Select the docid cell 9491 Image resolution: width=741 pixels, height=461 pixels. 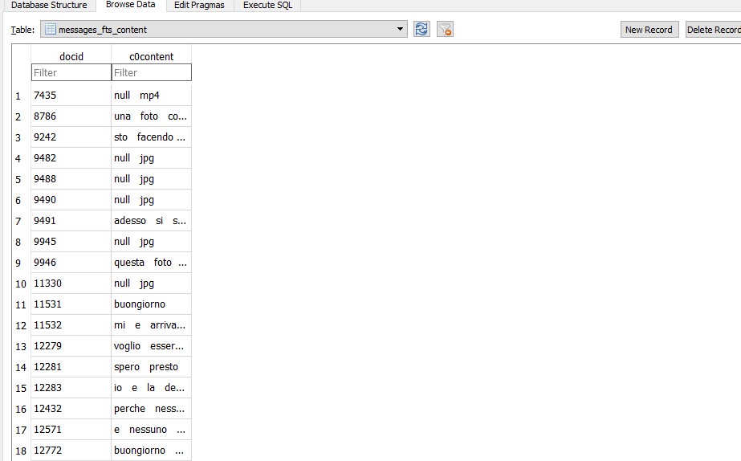coord(71,220)
